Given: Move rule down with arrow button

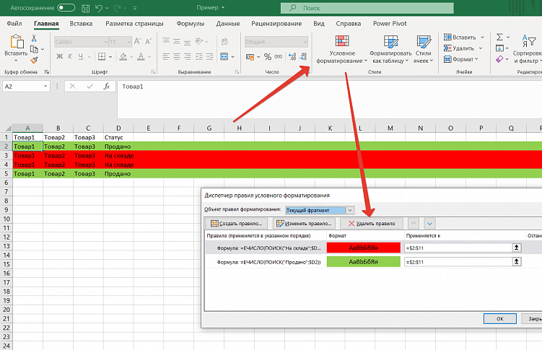Looking at the screenshot, I should [429, 224].
